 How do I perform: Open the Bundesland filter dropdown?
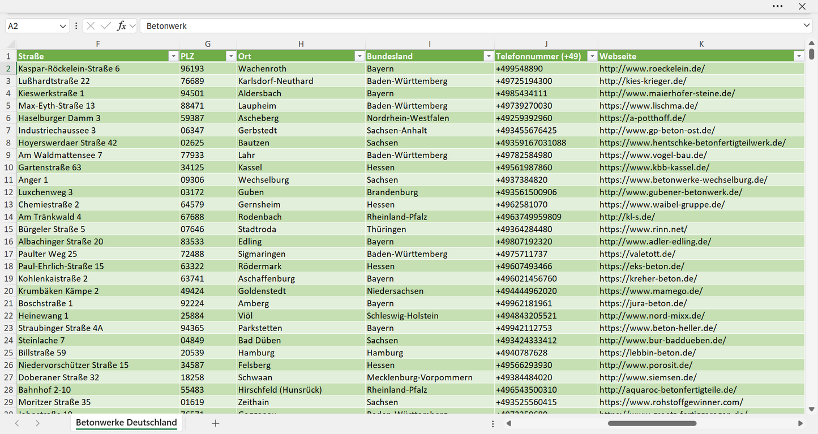[x=489, y=56]
